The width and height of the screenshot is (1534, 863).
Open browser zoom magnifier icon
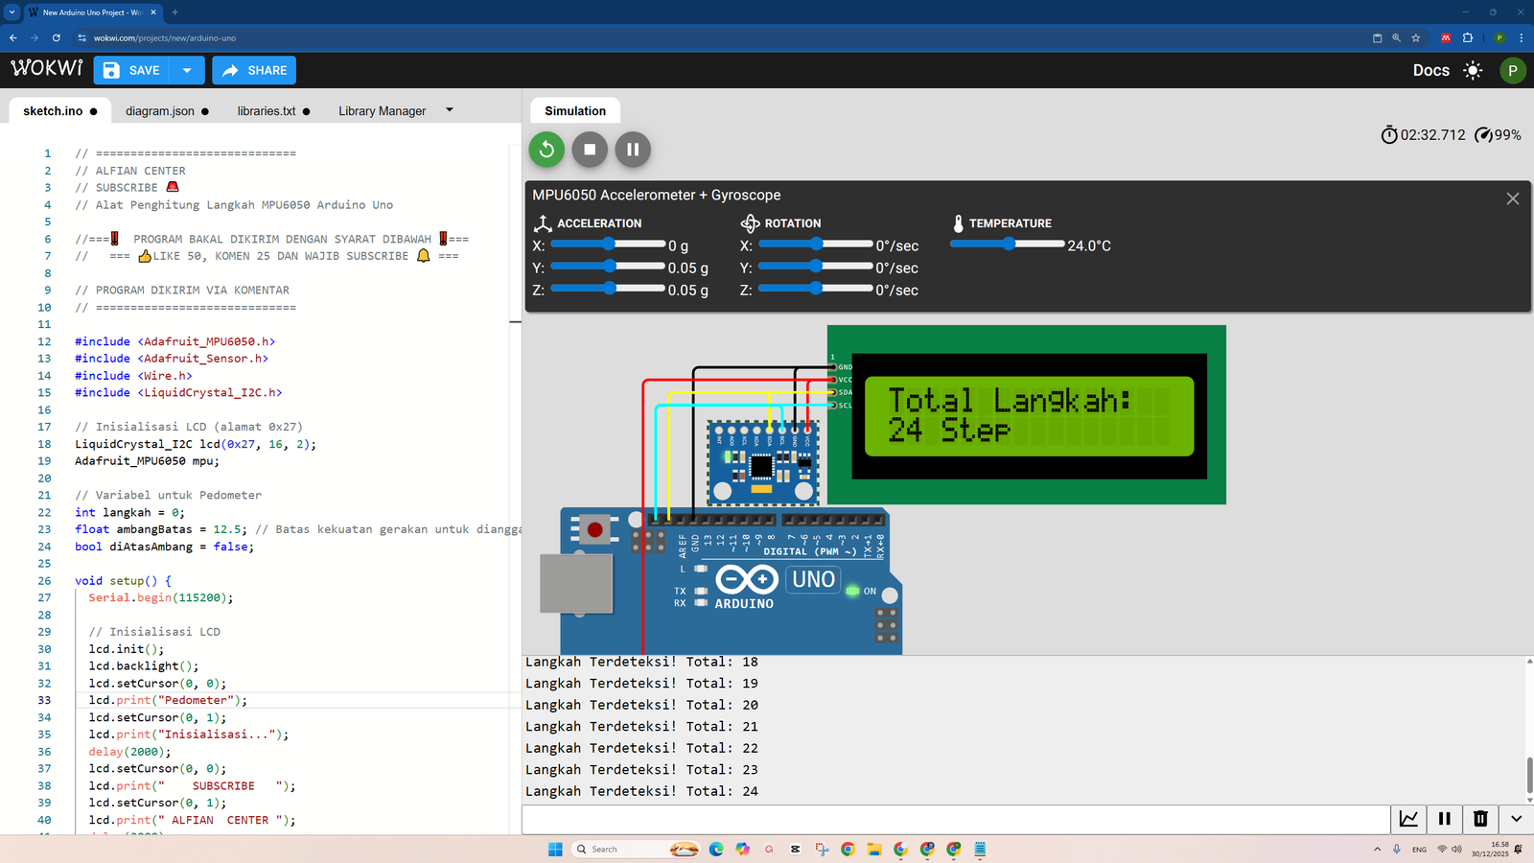(x=1396, y=38)
